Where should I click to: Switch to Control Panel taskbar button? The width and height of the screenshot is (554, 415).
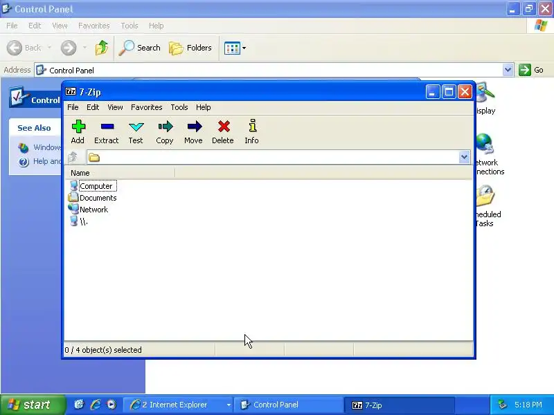point(288,405)
